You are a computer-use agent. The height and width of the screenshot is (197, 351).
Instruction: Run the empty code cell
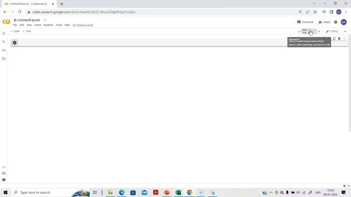15,43
